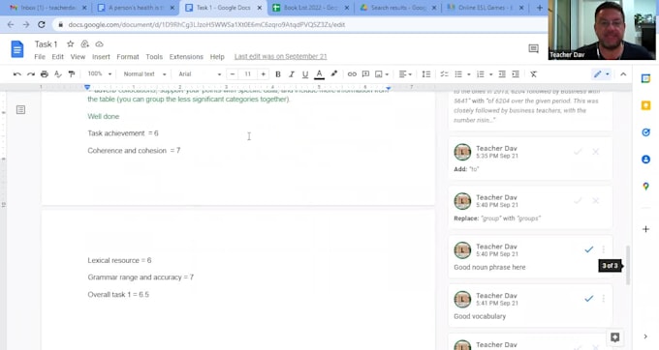This screenshot has width=659, height=350.
Task: Open comment history icon
Action: (533, 49)
